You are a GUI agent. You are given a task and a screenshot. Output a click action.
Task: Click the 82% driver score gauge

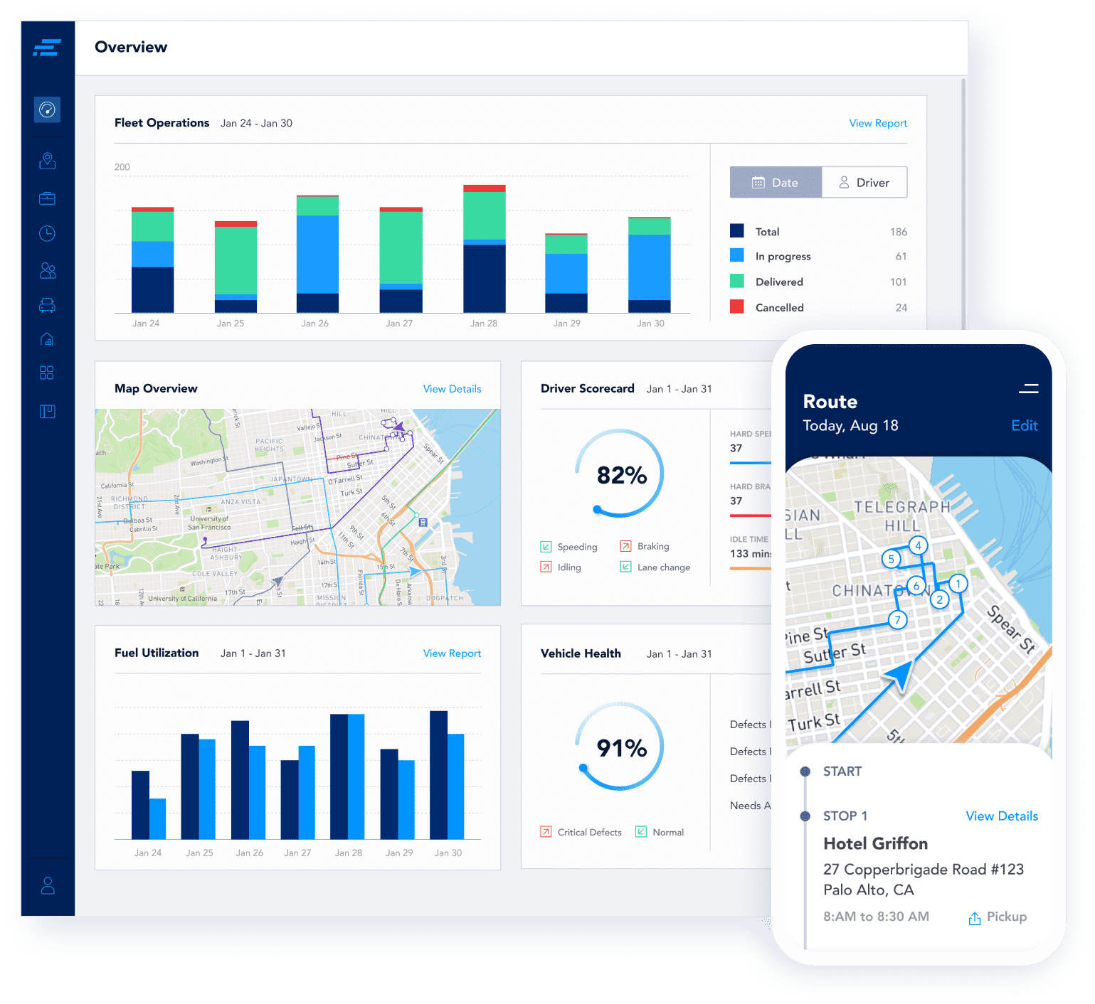coord(620,474)
